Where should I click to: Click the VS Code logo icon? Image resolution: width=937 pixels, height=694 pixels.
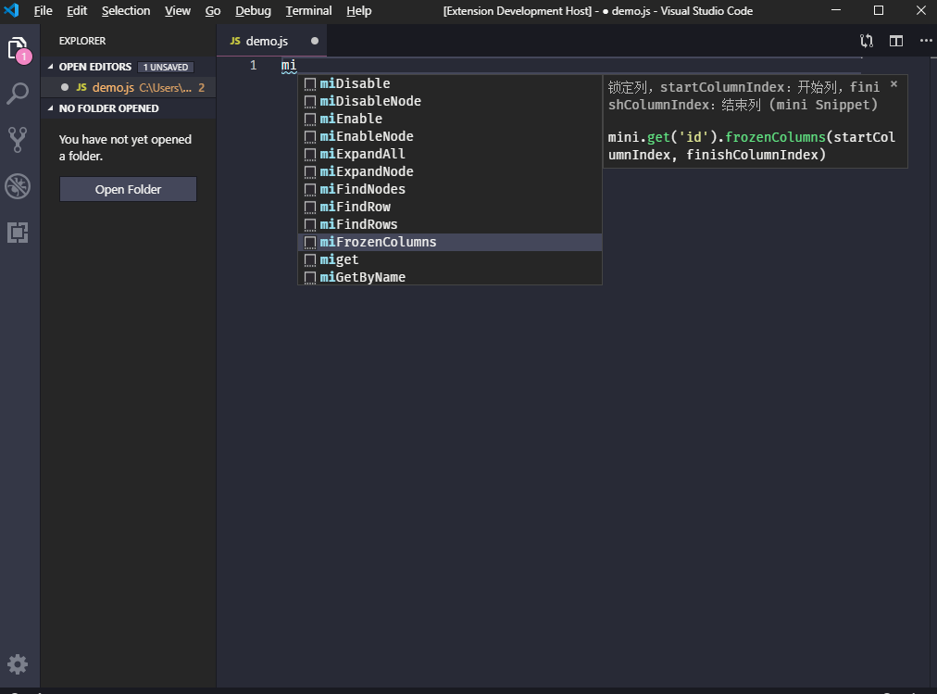pos(11,10)
